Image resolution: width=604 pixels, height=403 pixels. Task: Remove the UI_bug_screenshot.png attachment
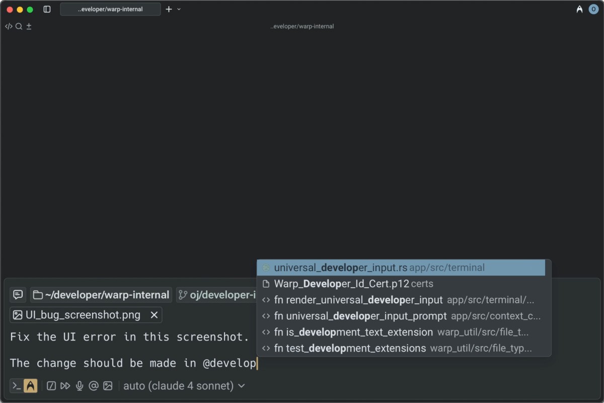pos(154,315)
